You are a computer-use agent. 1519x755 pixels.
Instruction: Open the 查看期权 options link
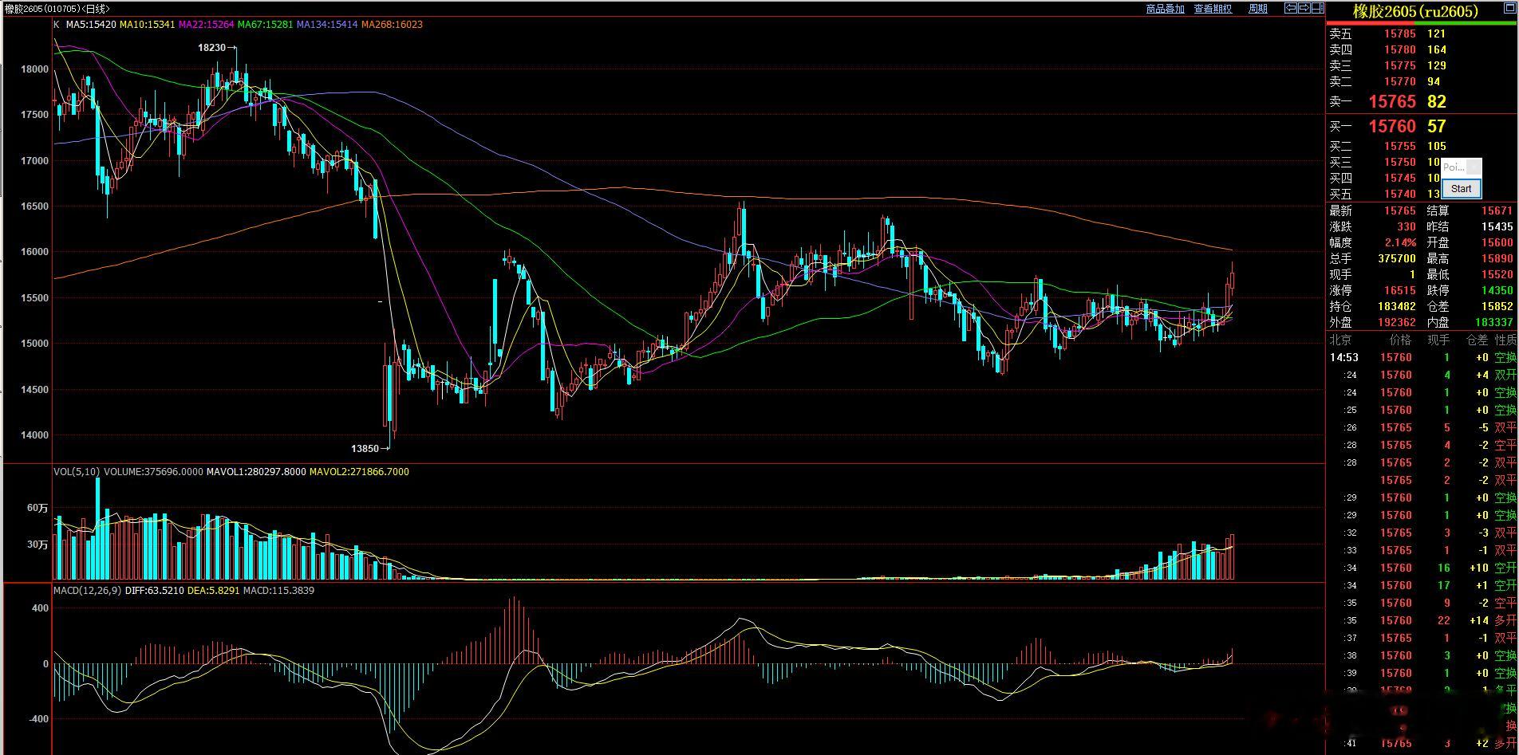pos(1213,9)
